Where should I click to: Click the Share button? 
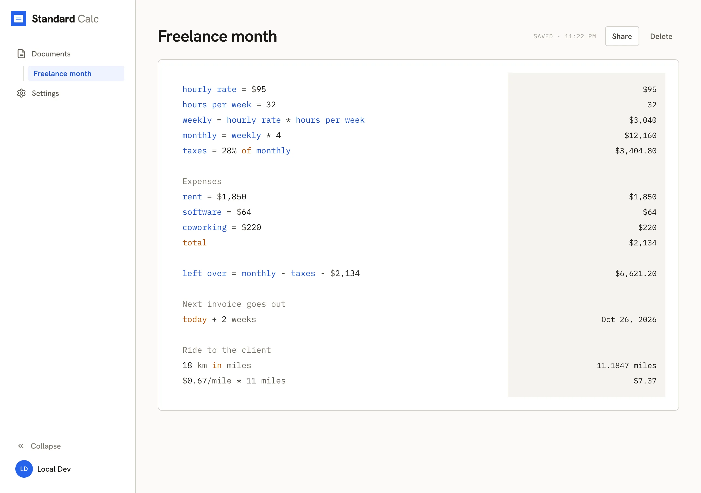click(x=622, y=36)
